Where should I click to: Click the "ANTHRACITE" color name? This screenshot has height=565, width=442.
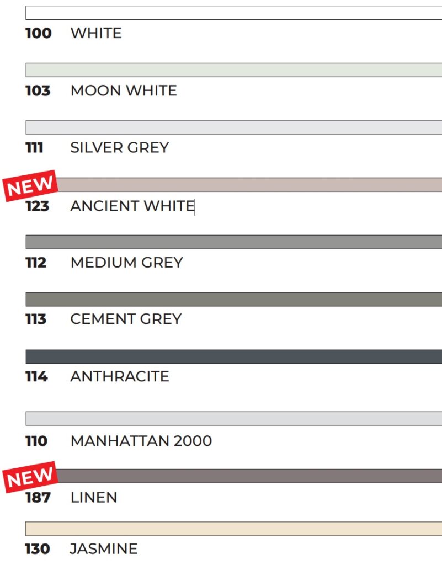point(120,377)
